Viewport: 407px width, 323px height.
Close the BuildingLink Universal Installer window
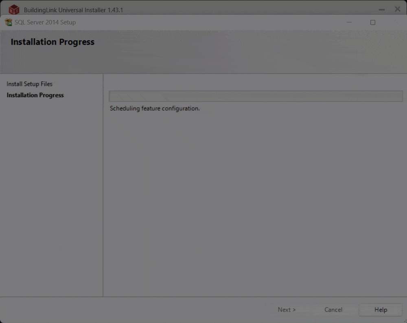(397, 9)
